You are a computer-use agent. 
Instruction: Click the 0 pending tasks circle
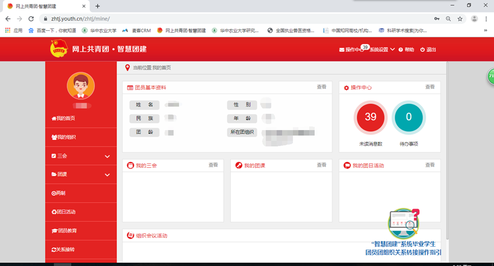pyautogui.click(x=408, y=117)
